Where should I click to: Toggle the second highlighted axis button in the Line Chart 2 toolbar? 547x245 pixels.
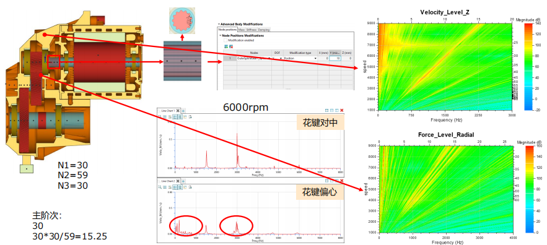180,187
